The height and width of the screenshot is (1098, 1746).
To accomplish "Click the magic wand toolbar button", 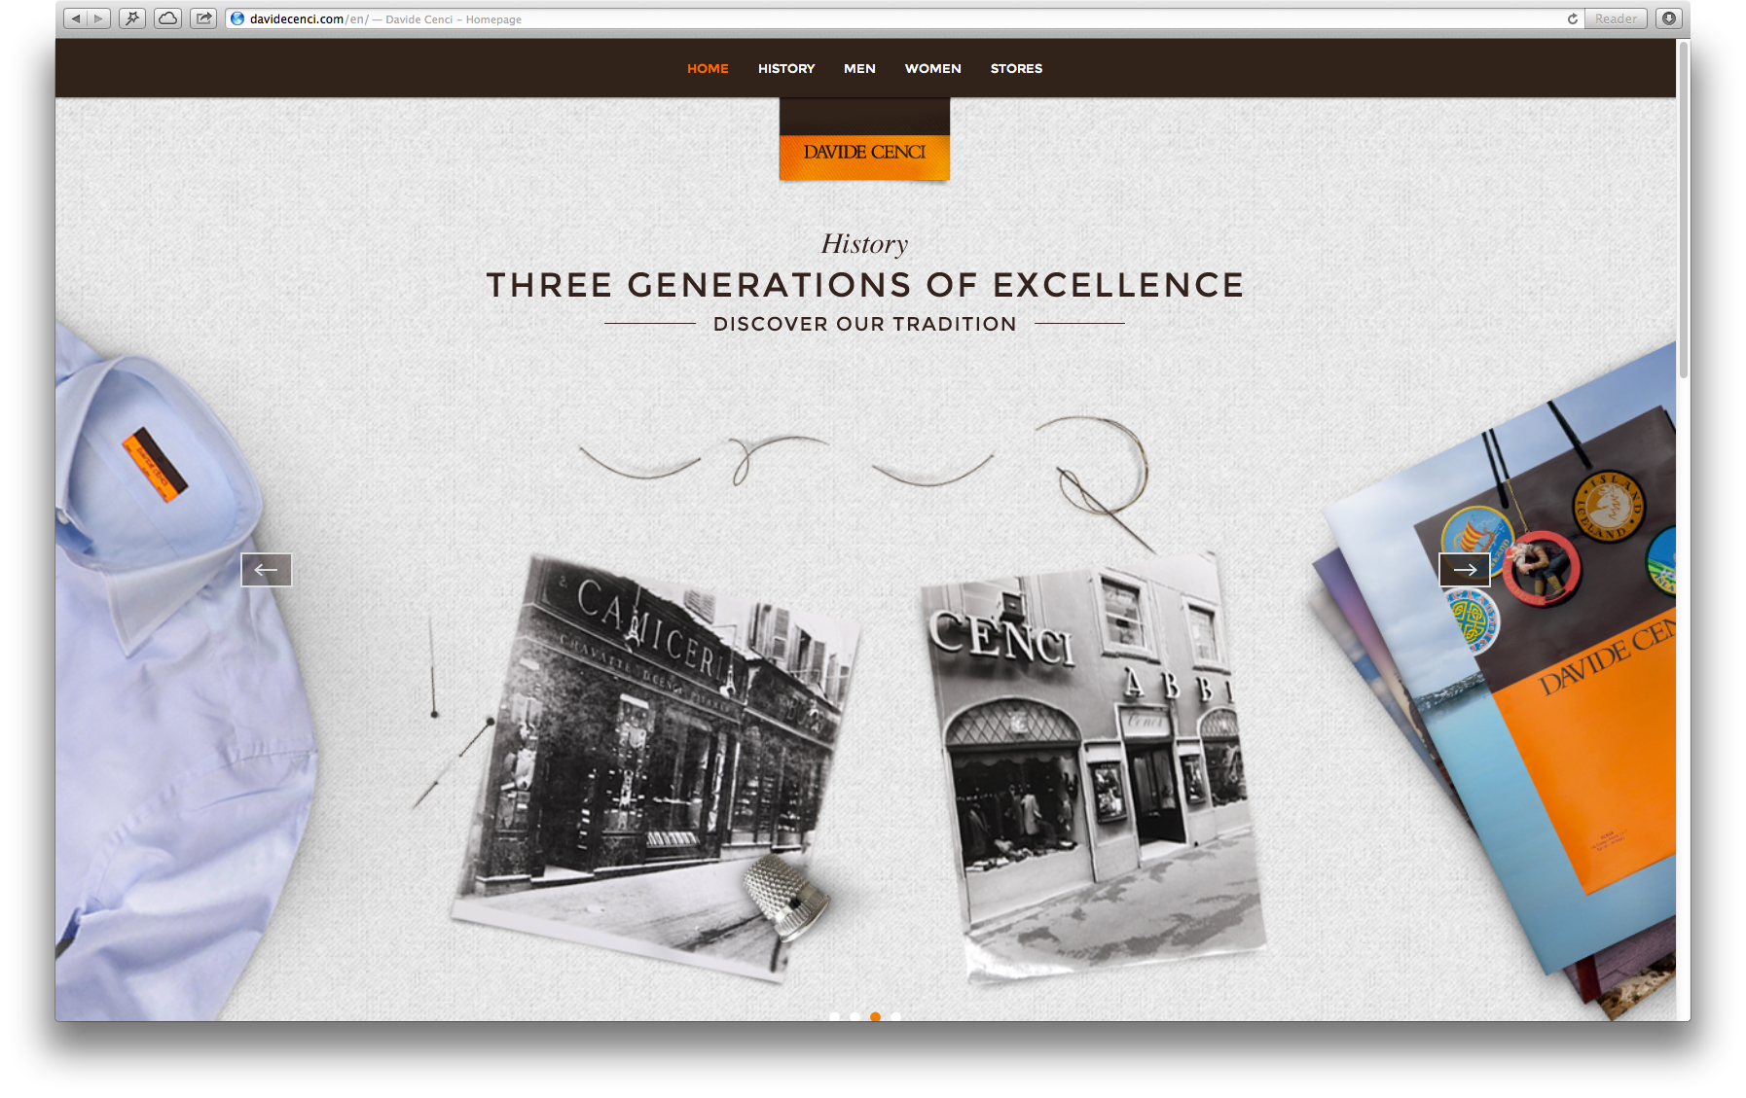I will tap(132, 18).
